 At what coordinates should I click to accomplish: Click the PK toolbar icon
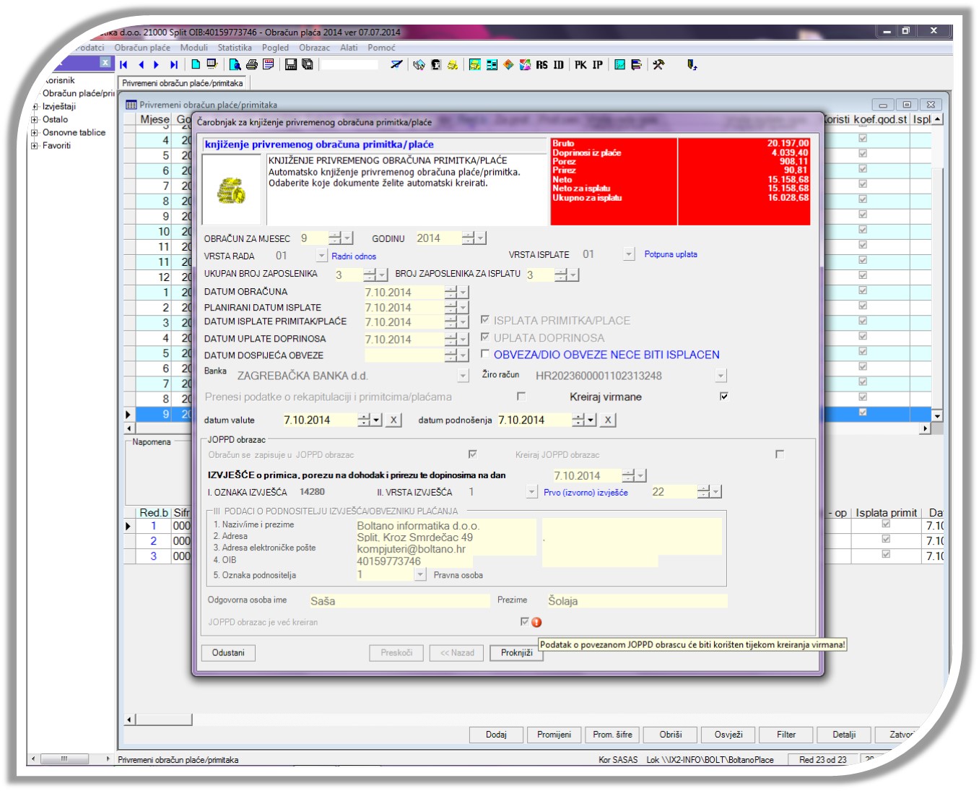tap(580, 65)
